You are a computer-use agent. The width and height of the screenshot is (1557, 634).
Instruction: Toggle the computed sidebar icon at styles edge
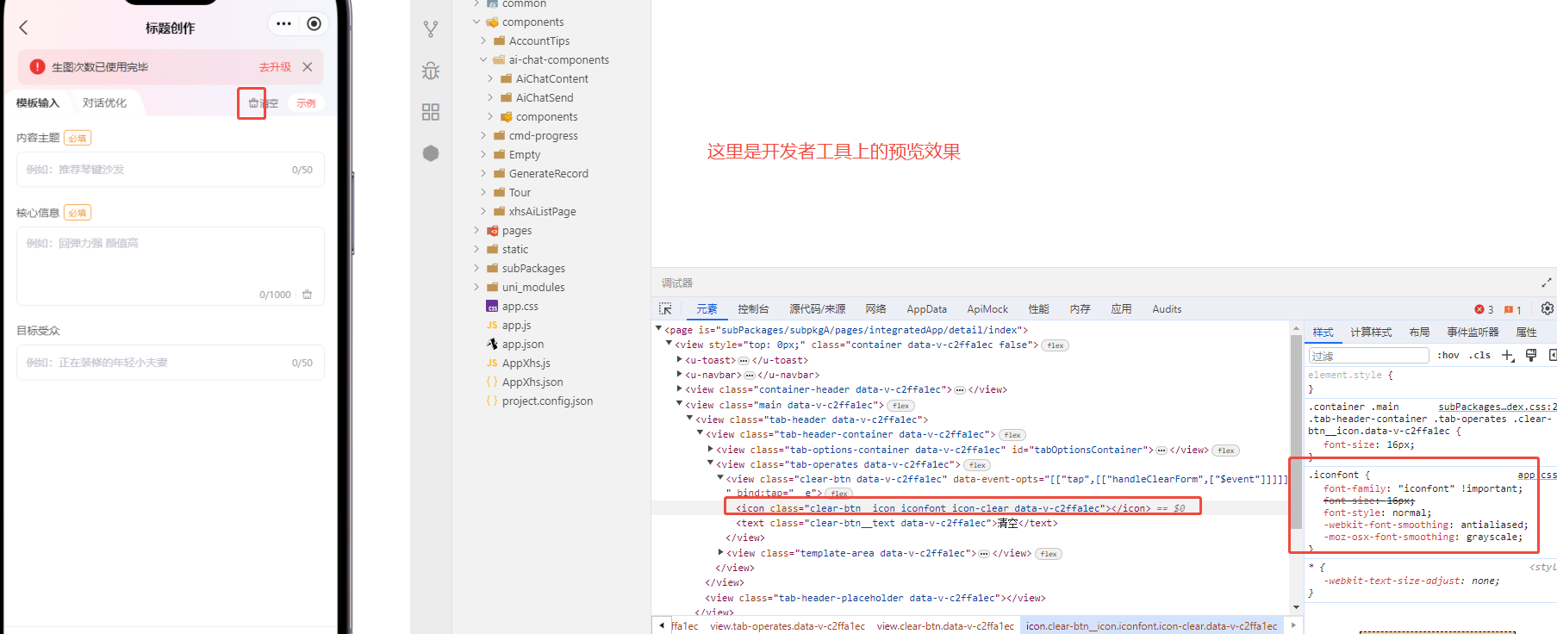pos(1553,356)
